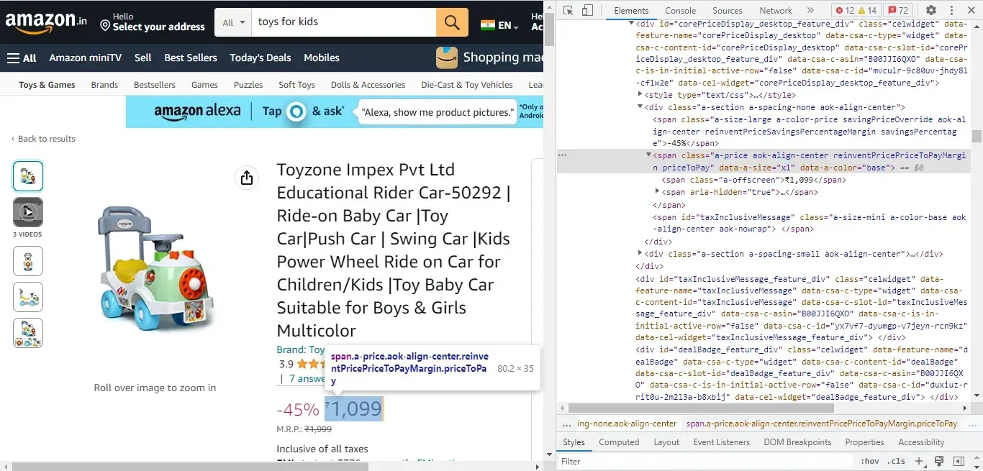
Task: Click the New Style Rule plus icon
Action: [x=920, y=461]
